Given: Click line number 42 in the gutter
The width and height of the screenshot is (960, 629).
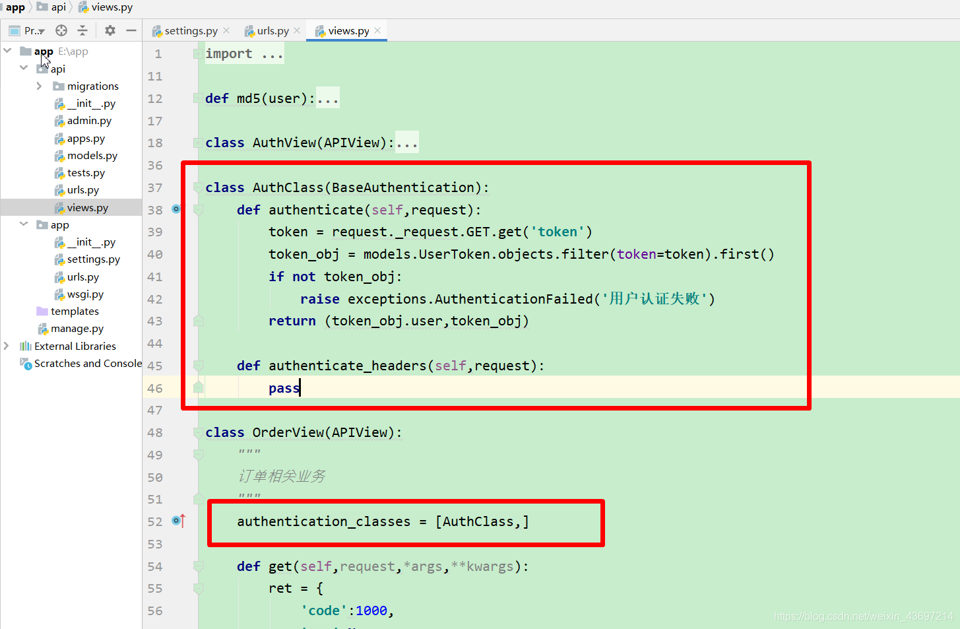Looking at the screenshot, I should [x=155, y=299].
